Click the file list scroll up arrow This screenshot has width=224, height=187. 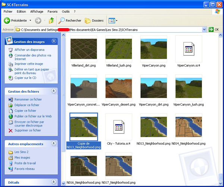click(x=220, y=35)
